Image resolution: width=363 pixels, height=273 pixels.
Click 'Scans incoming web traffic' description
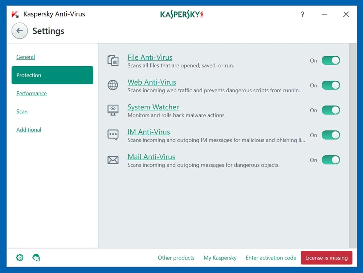[215, 91]
